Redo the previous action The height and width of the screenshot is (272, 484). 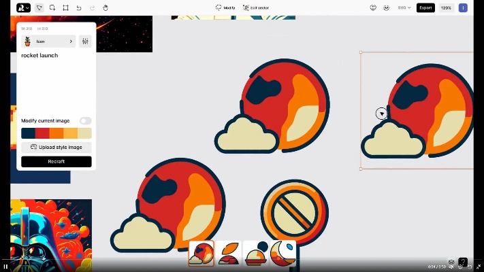[93, 7]
